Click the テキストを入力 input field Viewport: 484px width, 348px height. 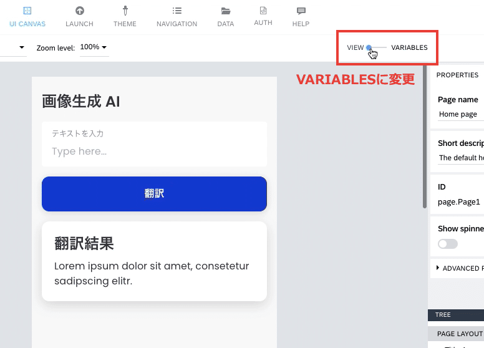click(x=154, y=144)
